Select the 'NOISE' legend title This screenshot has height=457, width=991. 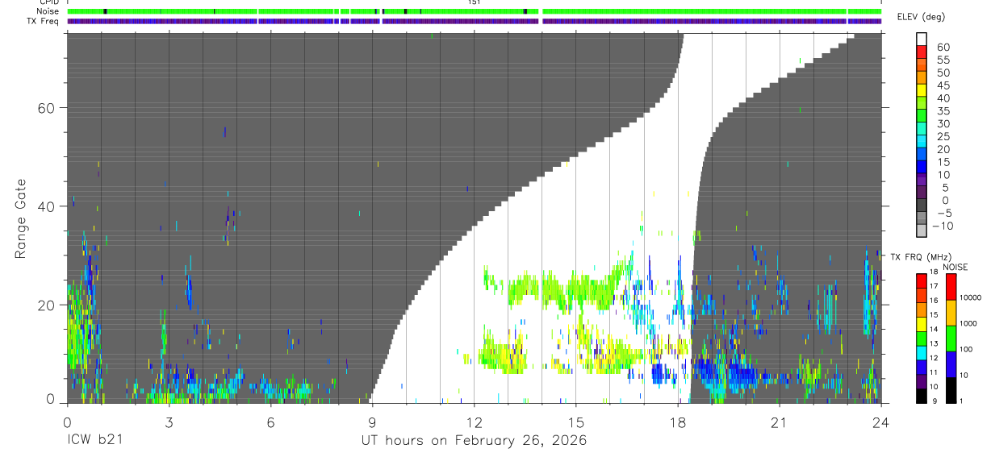click(955, 267)
